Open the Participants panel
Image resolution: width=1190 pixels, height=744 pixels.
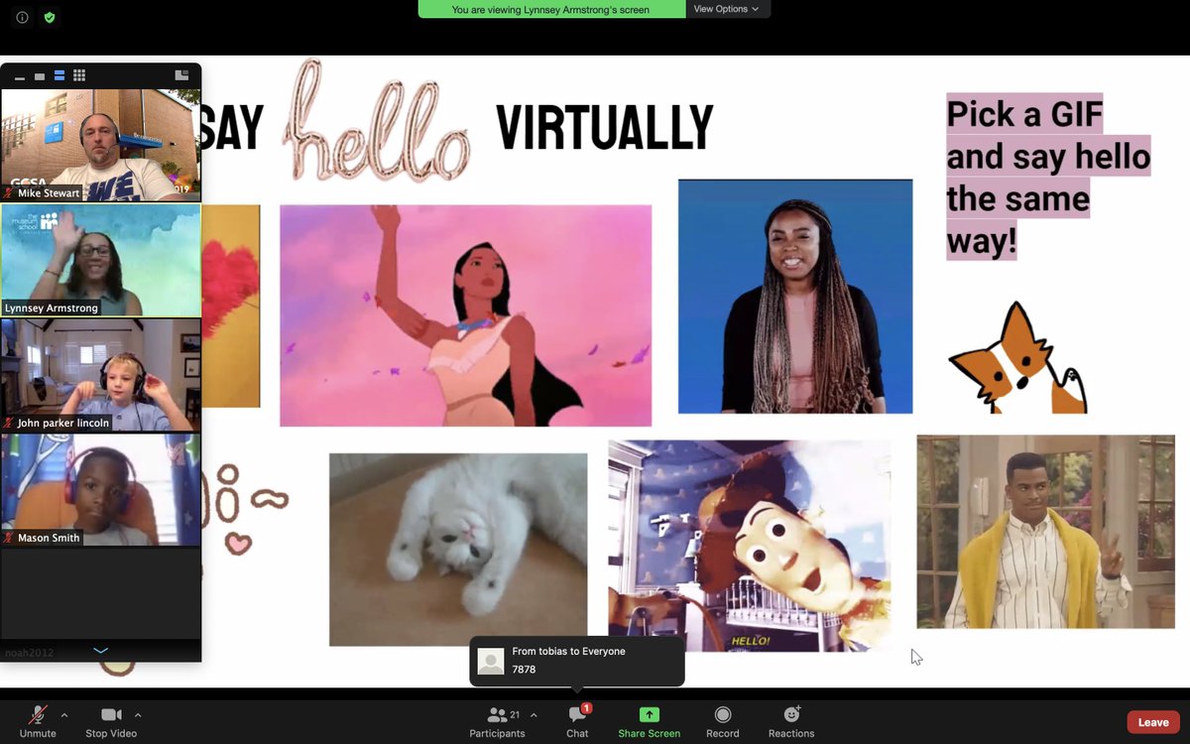click(x=497, y=721)
